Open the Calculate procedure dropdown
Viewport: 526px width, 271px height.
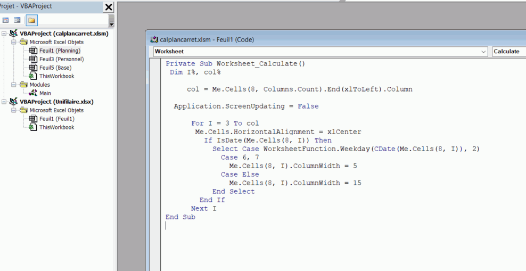click(x=508, y=52)
